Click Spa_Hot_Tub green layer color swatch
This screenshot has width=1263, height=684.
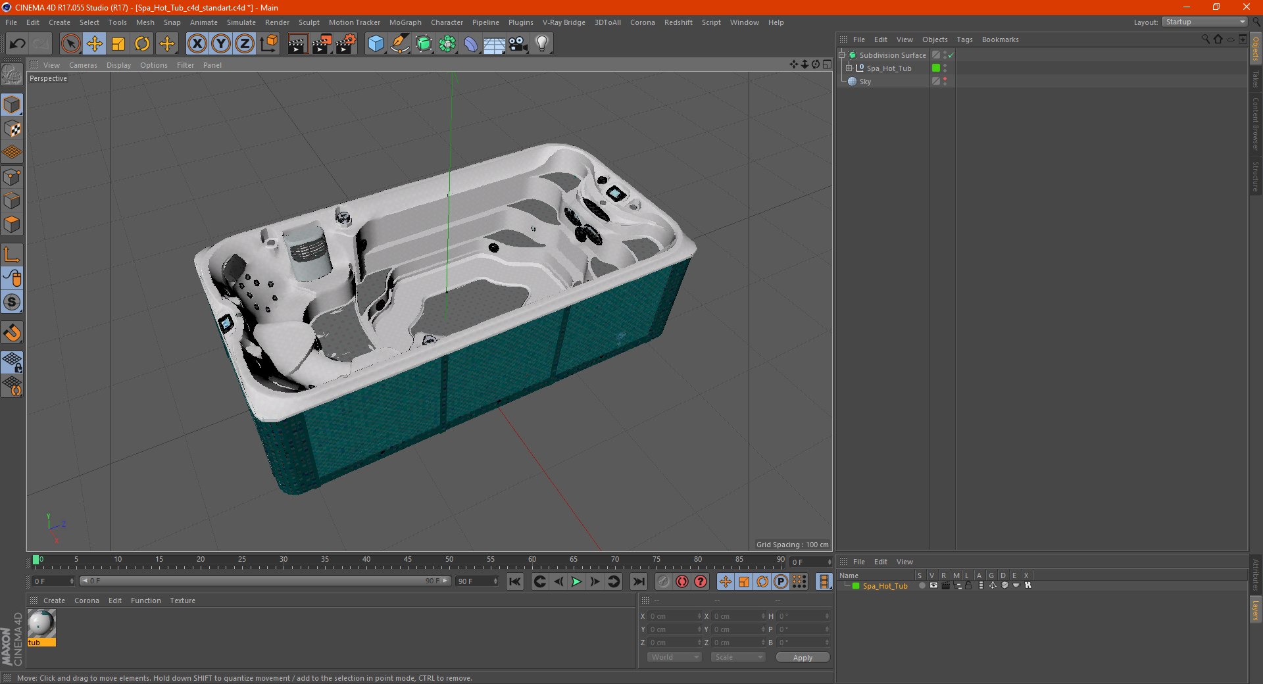click(x=936, y=68)
